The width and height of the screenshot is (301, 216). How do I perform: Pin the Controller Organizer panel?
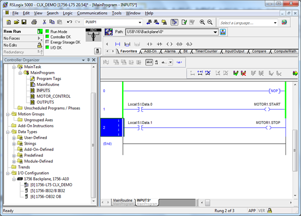[x=88, y=60]
